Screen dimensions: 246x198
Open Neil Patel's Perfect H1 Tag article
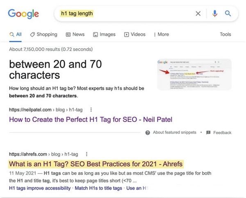click(91, 119)
